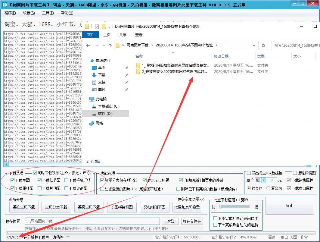This screenshot has width=320, height=242.
Task: Enable 过滤重复的图片 filtering option
Action: [102, 189]
